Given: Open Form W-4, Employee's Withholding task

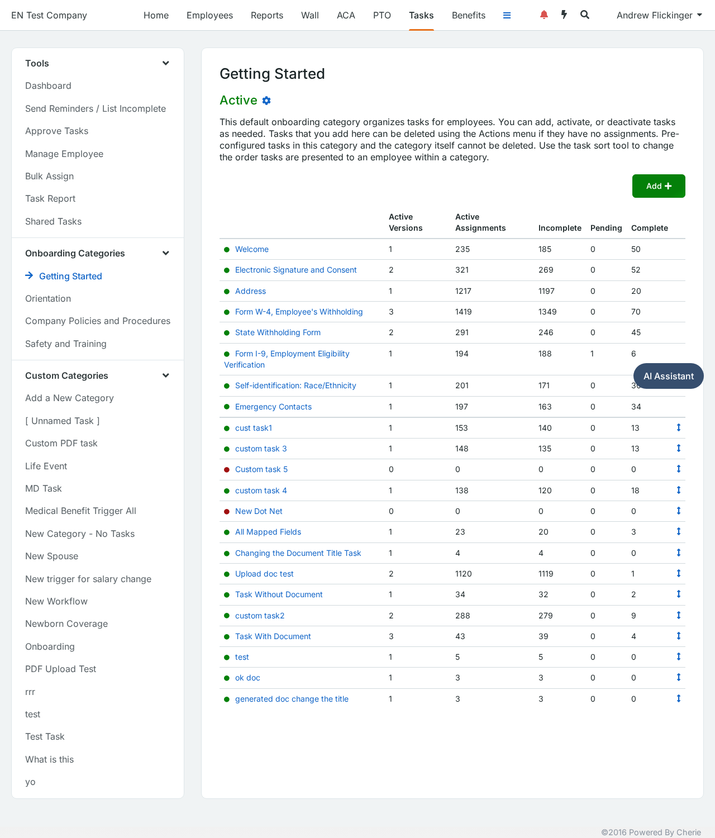Looking at the screenshot, I should coord(299,312).
